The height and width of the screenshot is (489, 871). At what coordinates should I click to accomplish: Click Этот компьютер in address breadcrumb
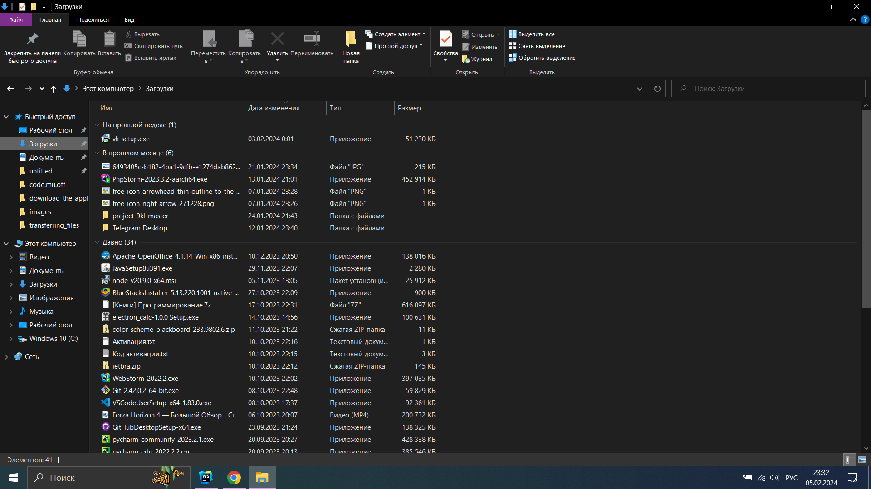tap(108, 89)
